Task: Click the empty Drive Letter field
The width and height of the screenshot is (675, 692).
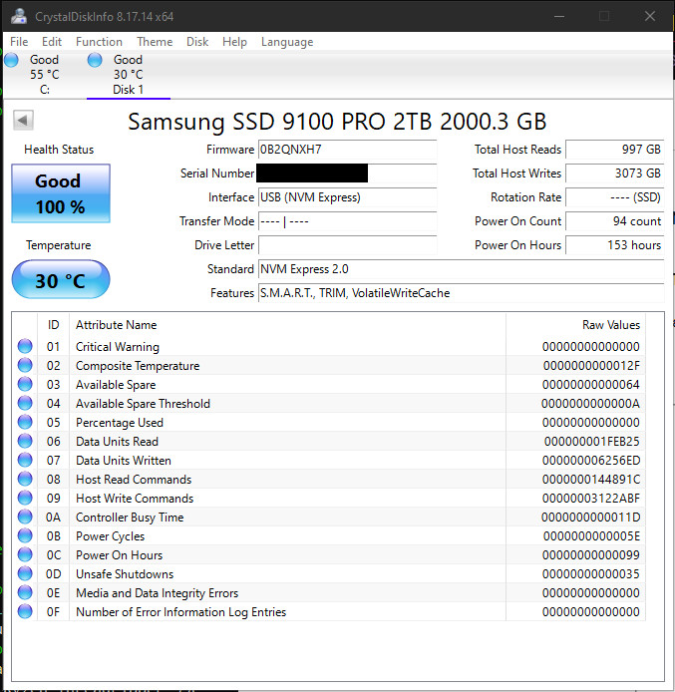Action: (347, 245)
